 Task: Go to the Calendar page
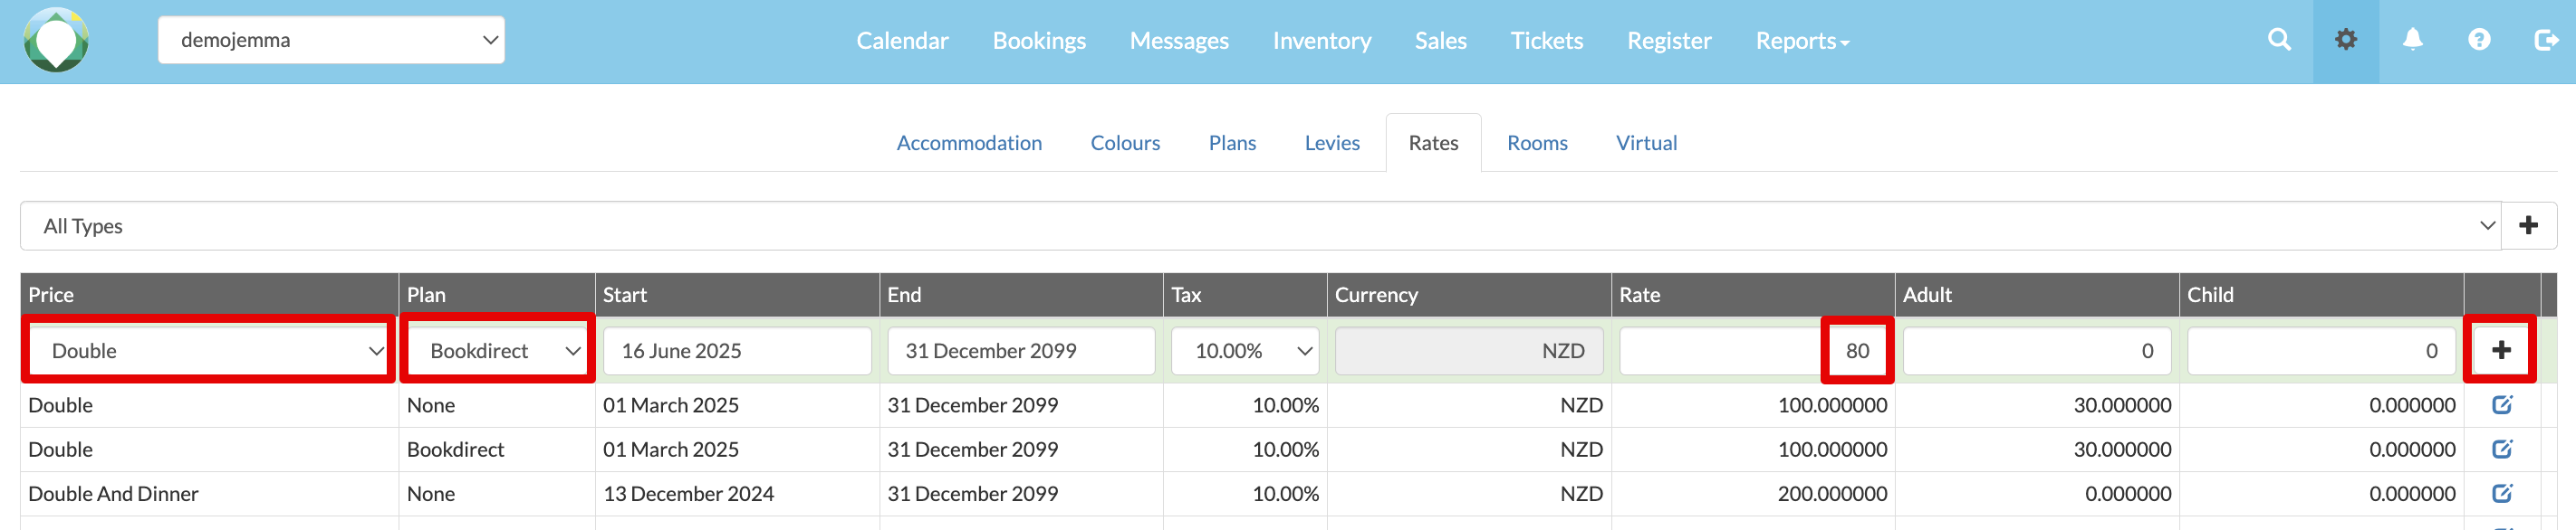point(901,41)
